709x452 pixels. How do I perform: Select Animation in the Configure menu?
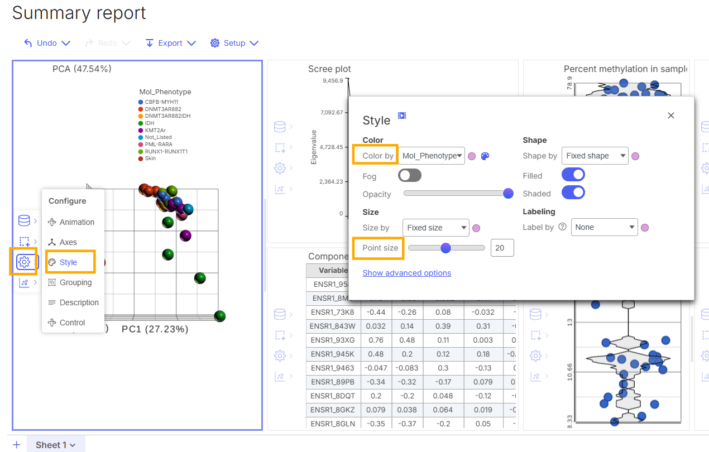coord(76,222)
